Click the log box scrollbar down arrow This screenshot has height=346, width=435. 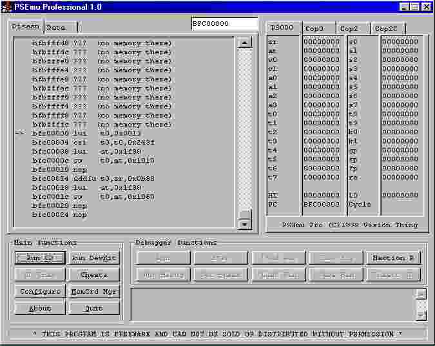(421, 315)
